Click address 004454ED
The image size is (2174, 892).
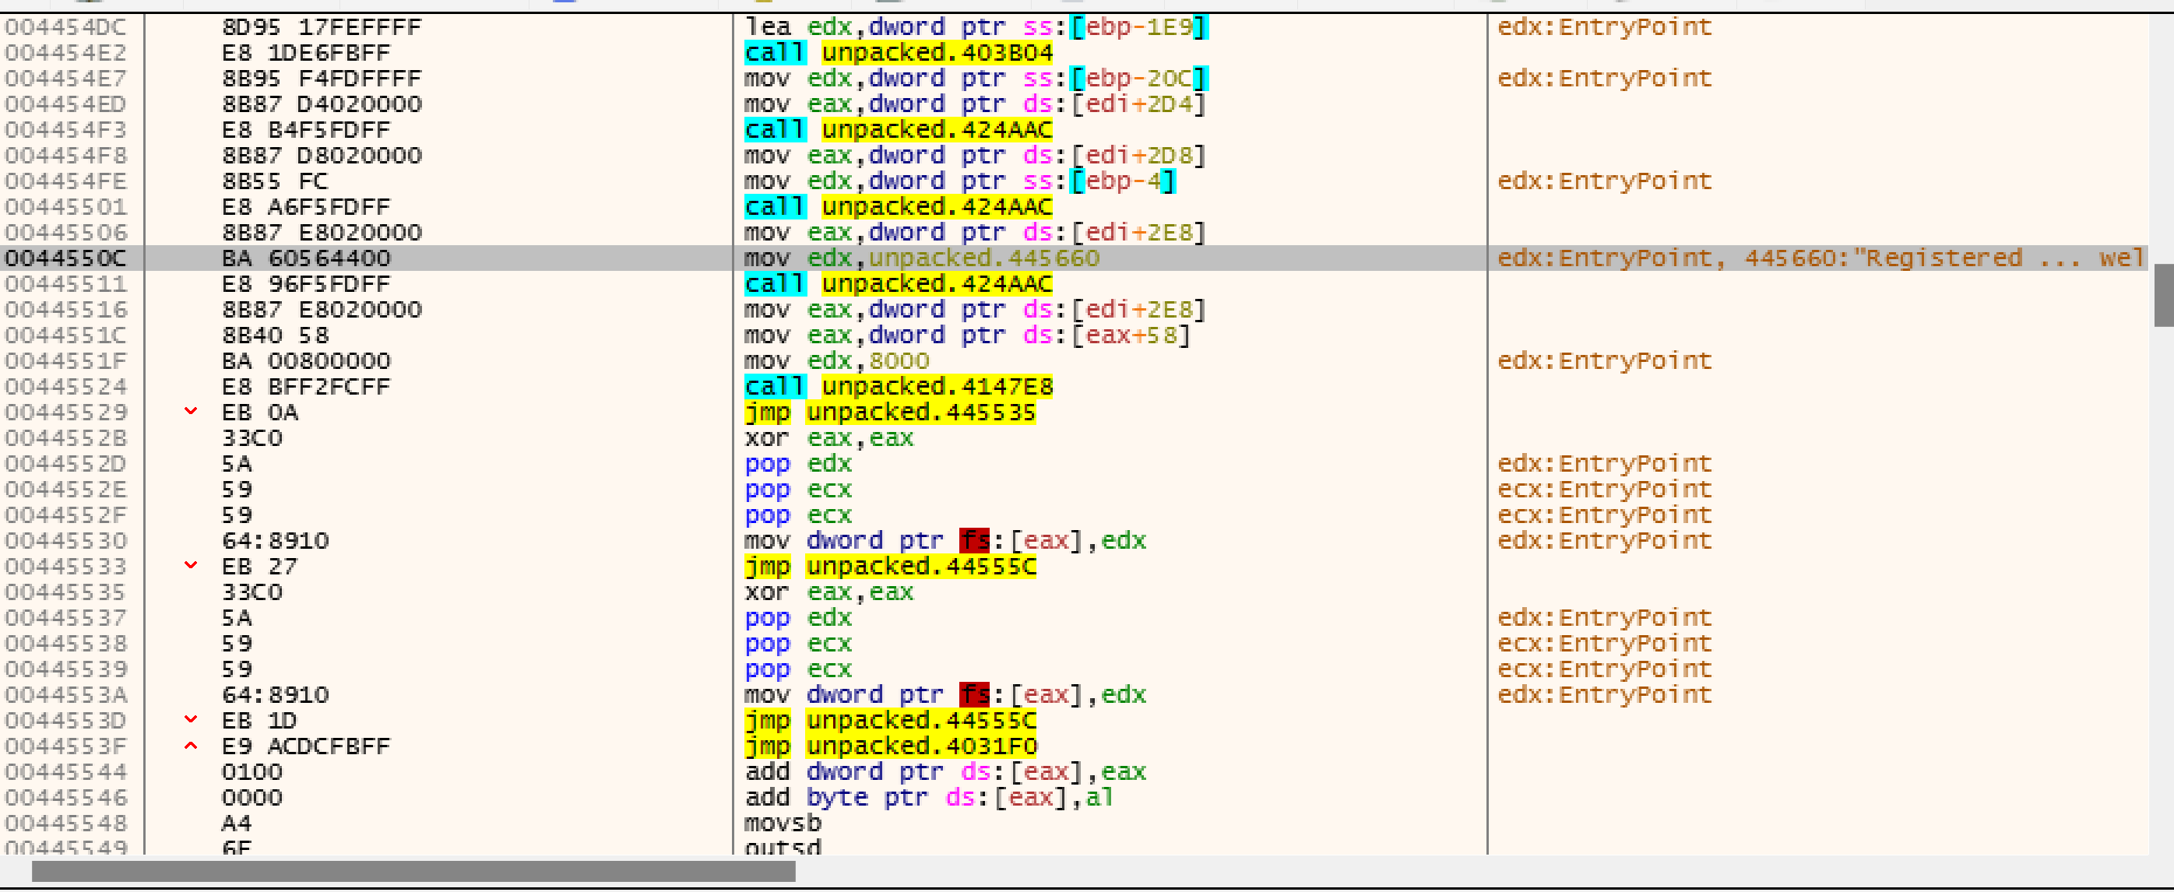pos(66,104)
